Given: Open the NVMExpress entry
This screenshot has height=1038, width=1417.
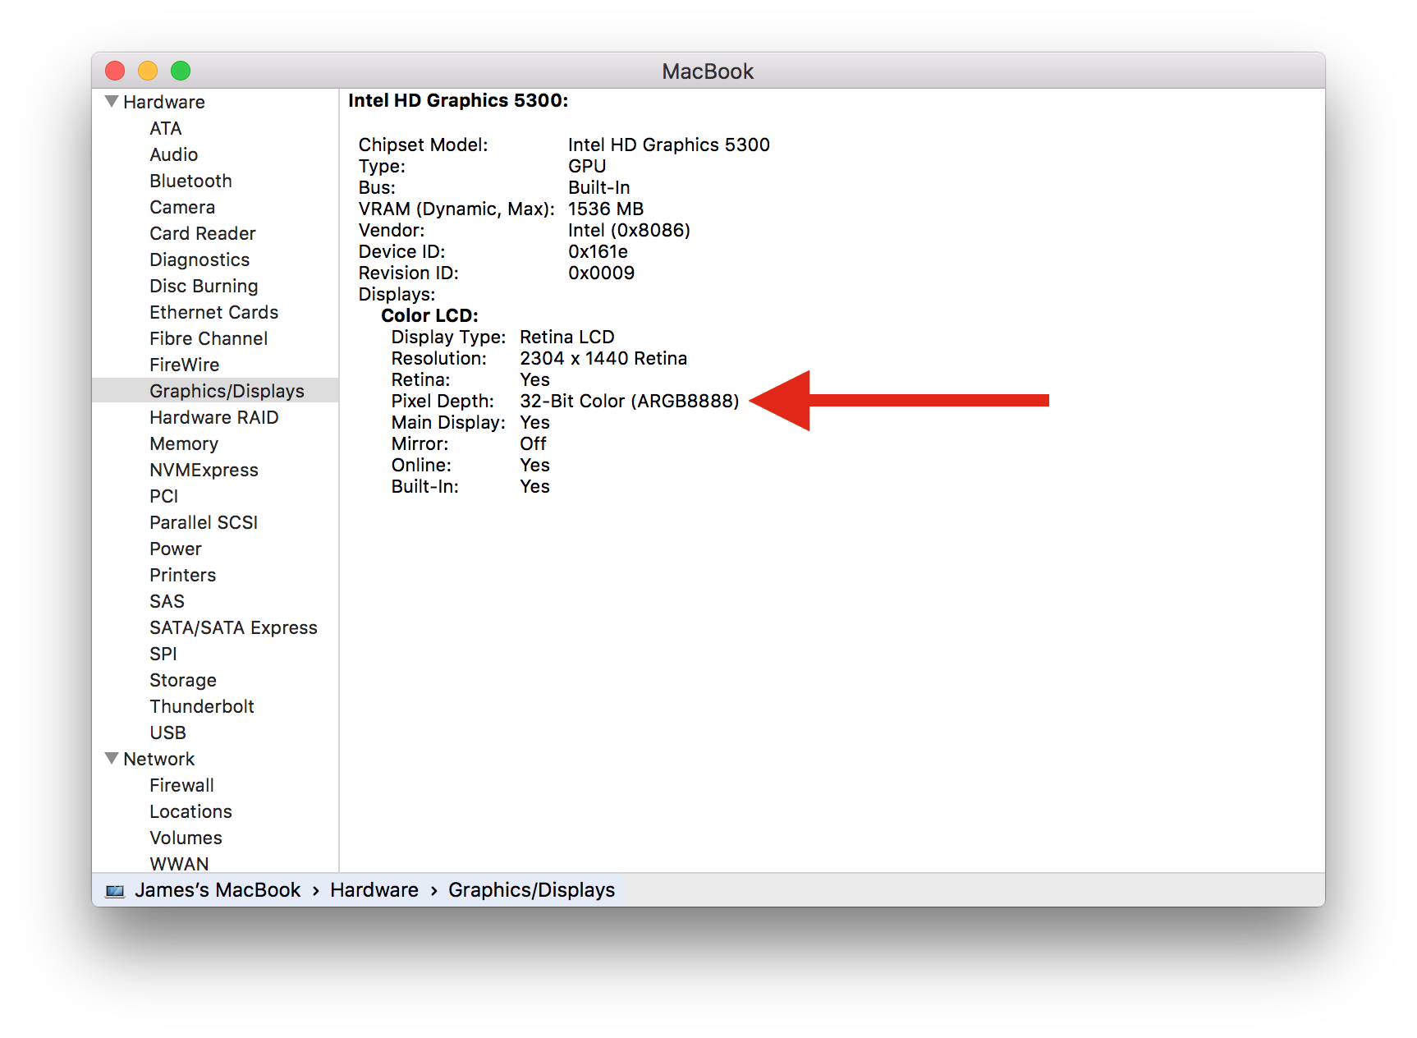Looking at the screenshot, I should 204,470.
